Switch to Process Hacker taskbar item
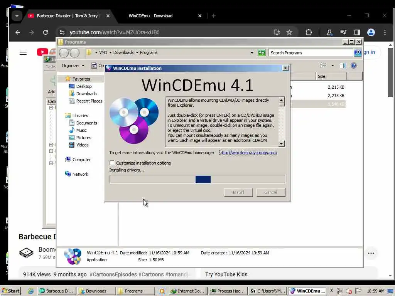Screen dimensions: 395x296 point(228,291)
